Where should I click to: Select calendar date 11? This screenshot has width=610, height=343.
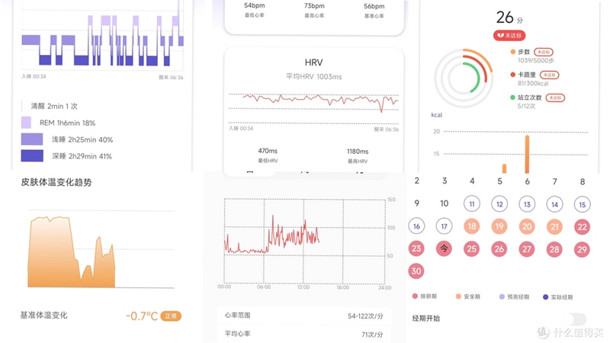tap(471, 204)
